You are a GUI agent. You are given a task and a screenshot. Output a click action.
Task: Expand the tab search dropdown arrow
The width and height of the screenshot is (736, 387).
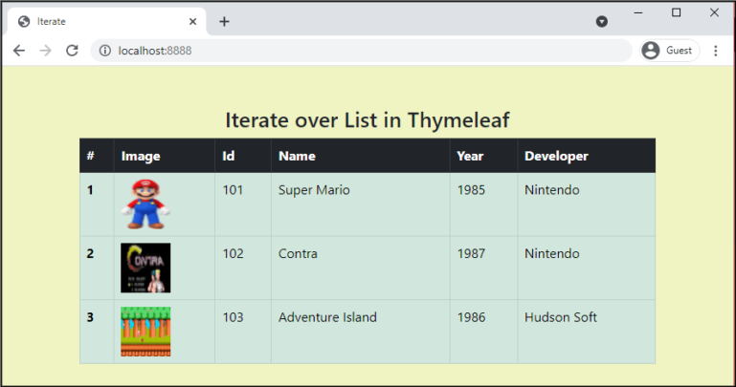point(602,21)
